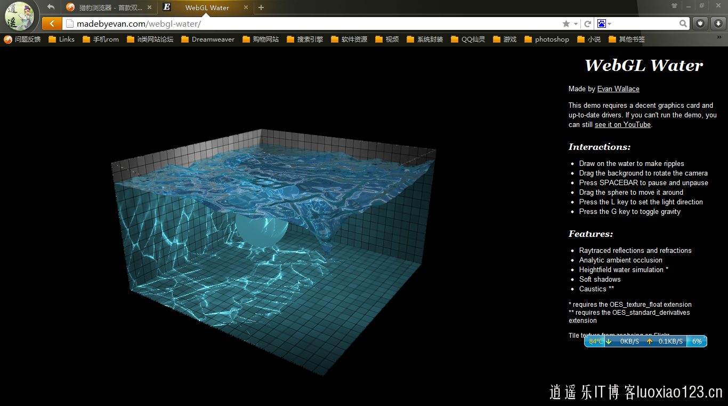Open the QQ仙灵 bookmark folder
The width and height of the screenshot is (728, 406).
pyautogui.click(x=467, y=39)
